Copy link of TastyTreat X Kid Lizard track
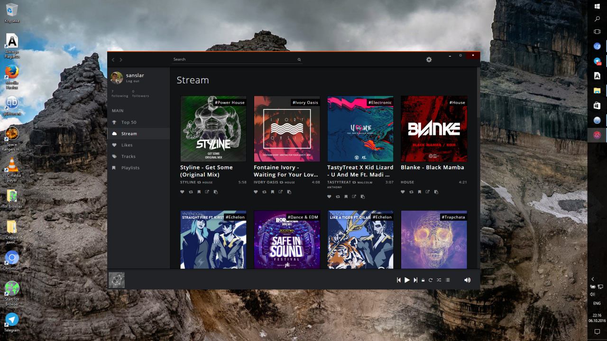 tap(363, 197)
